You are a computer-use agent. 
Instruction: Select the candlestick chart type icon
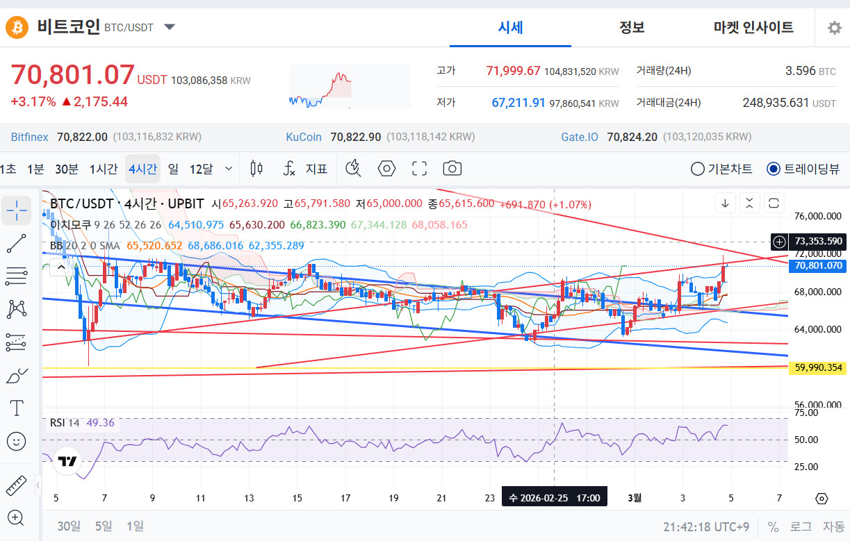click(x=256, y=168)
